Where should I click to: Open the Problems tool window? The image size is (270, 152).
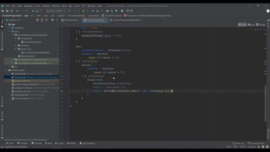[22, 143]
